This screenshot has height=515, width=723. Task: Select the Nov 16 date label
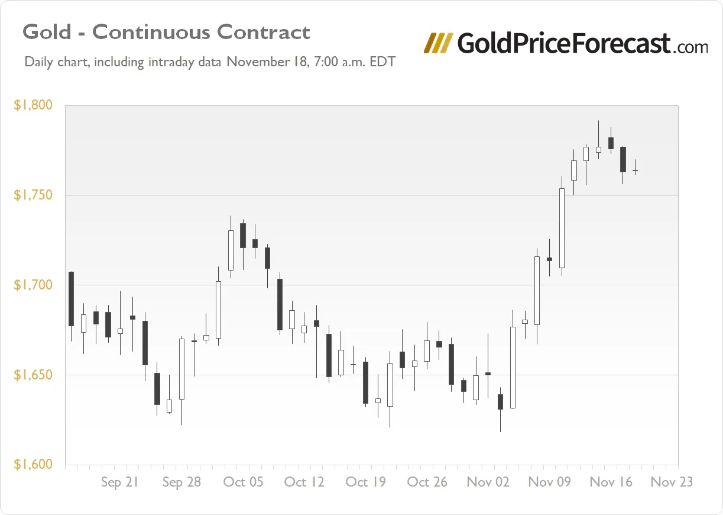[x=611, y=482]
